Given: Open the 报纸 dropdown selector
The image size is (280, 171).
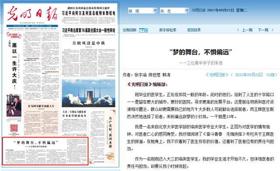Looking at the screenshot, I should (143, 10).
